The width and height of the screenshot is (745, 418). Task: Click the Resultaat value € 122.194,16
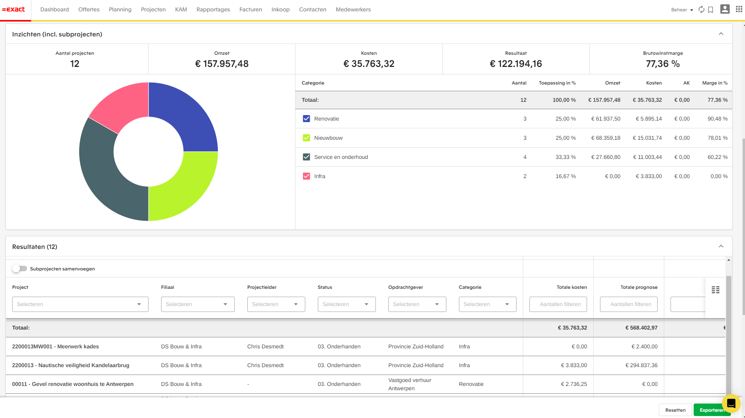[x=516, y=64]
